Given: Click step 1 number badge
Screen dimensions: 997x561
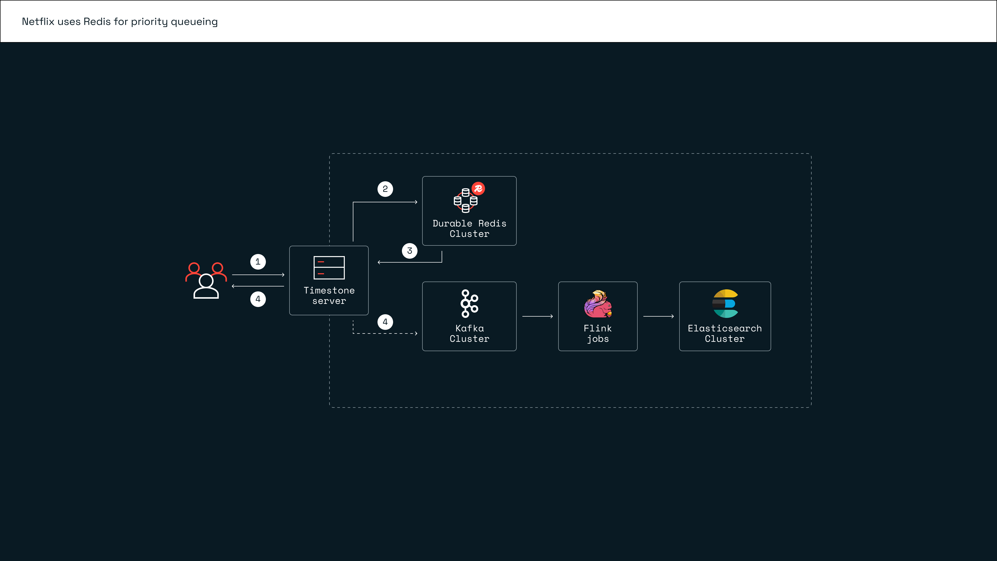Looking at the screenshot, I should pyautogui.click(x=258, y=262).
